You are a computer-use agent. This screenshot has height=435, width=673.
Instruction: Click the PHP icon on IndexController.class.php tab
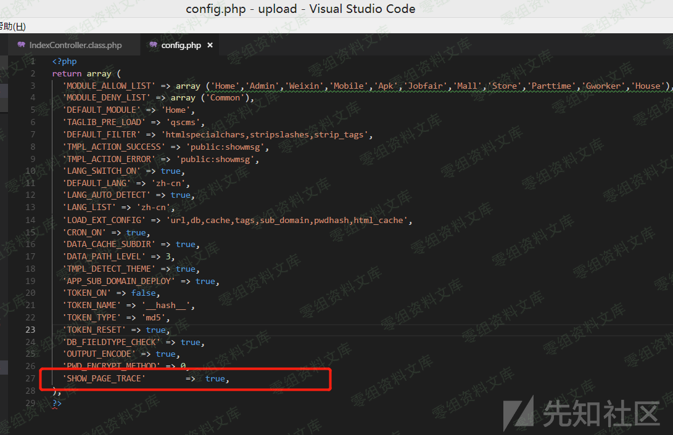22,45
